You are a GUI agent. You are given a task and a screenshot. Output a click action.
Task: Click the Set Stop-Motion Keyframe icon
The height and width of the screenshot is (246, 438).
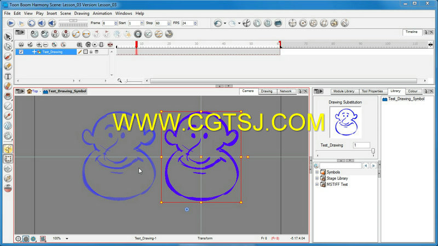pos(87,34)
